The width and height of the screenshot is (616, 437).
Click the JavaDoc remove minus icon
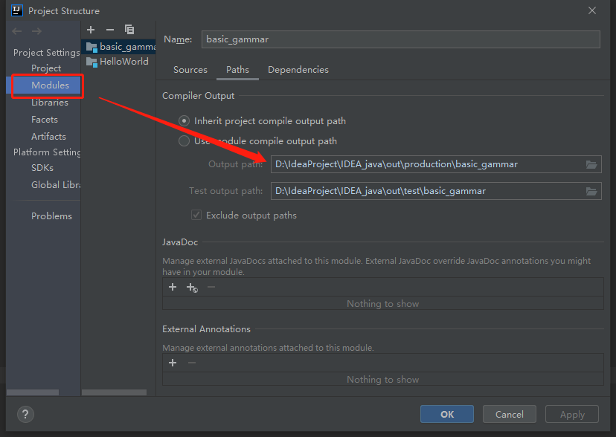(x=211, y=287)
